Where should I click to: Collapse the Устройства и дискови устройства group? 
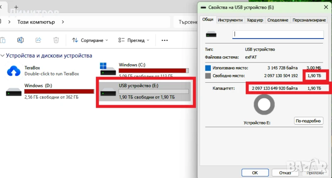[x=3, y=56]
